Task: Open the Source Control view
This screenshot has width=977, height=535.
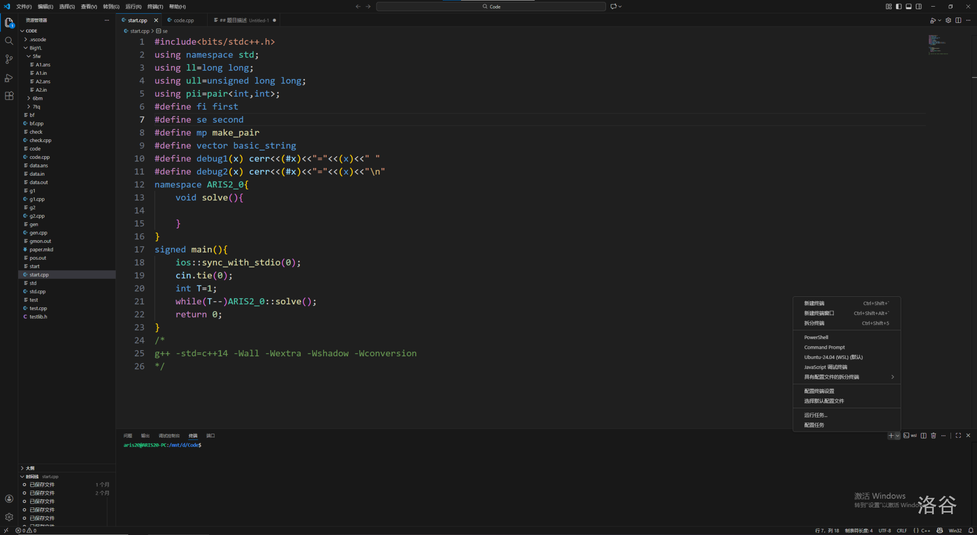Action: click(x=9, y=59)
